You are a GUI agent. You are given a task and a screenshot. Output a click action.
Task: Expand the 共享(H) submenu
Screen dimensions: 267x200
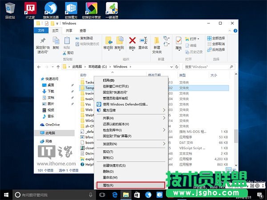coord(131,118)
